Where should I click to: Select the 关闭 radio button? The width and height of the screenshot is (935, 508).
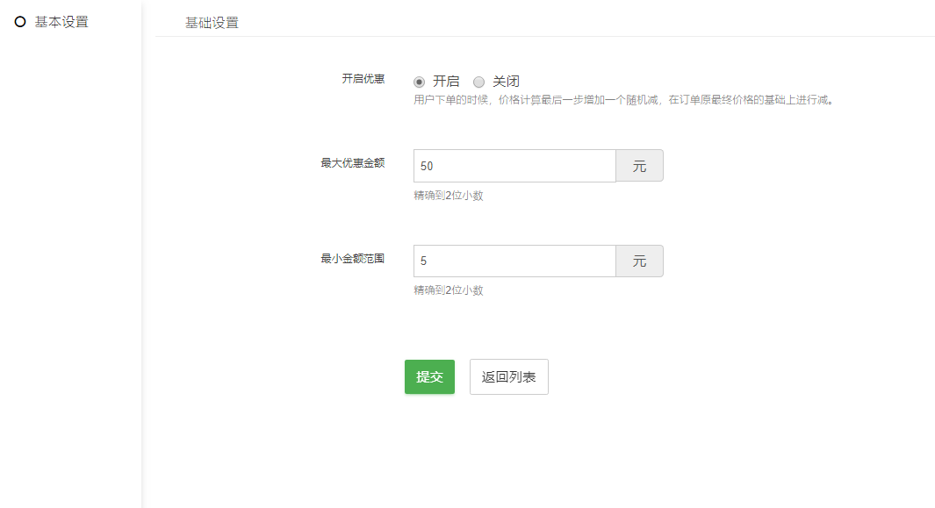coord(478,82)
